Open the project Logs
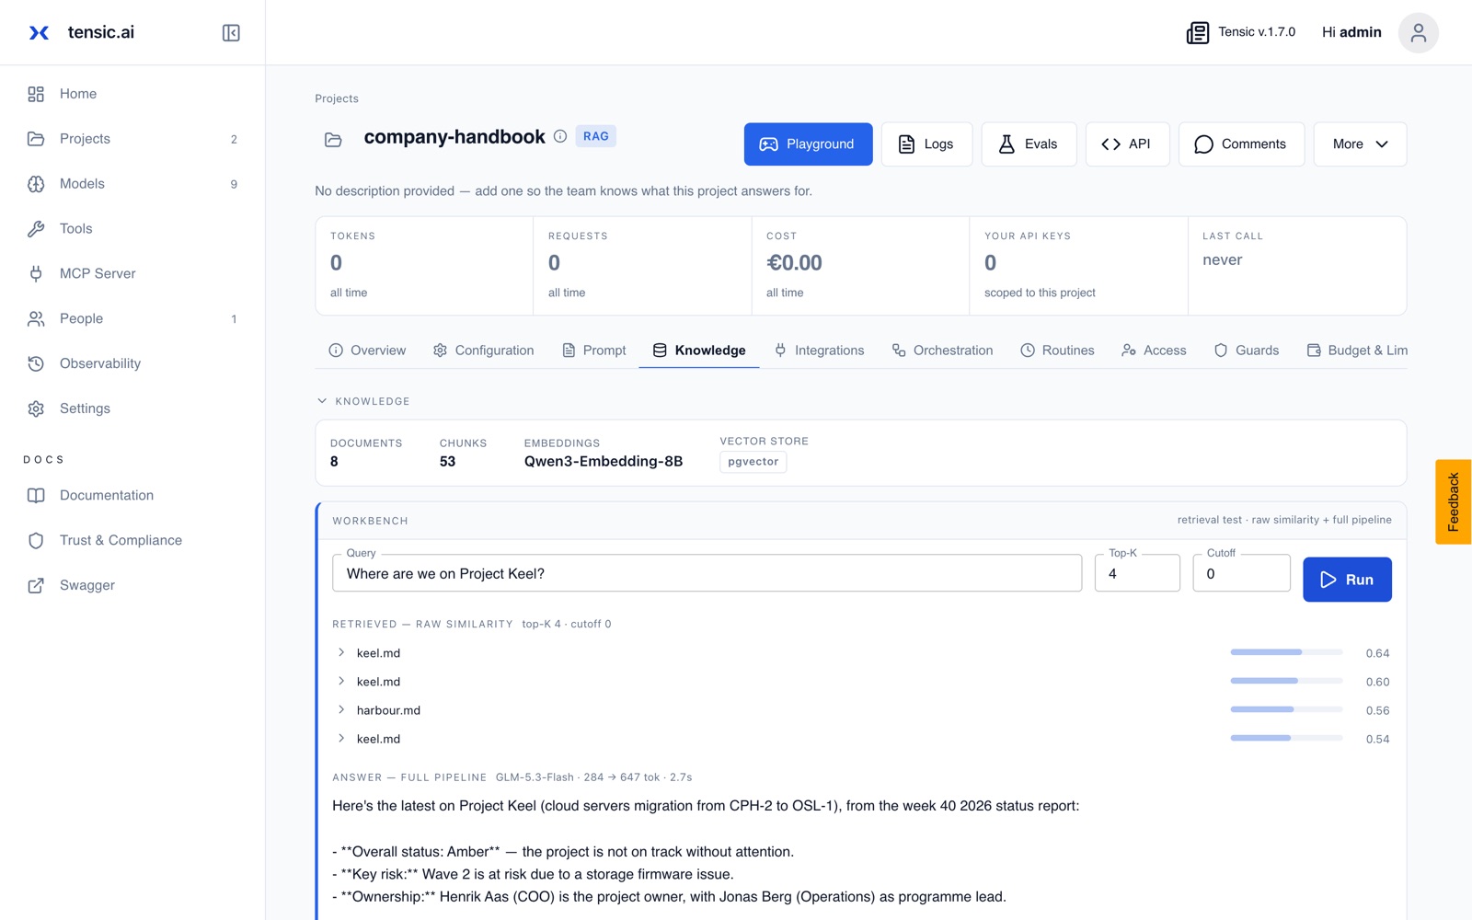The image size is (1472, 920). (926, 144)
